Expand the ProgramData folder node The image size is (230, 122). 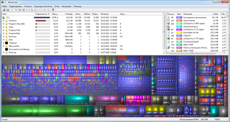[3, 33]
